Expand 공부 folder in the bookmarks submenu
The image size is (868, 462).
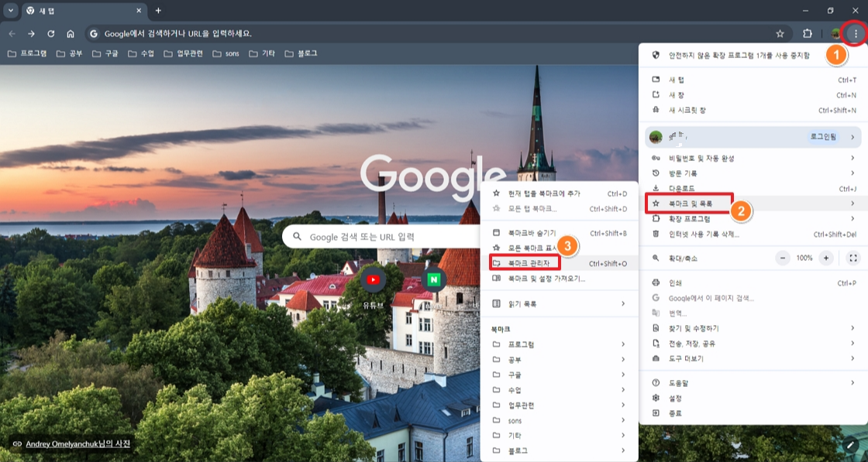tap(559, 359)
